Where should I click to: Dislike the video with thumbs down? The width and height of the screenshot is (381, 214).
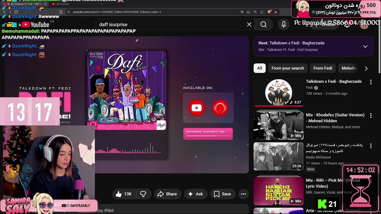(143, 194)
